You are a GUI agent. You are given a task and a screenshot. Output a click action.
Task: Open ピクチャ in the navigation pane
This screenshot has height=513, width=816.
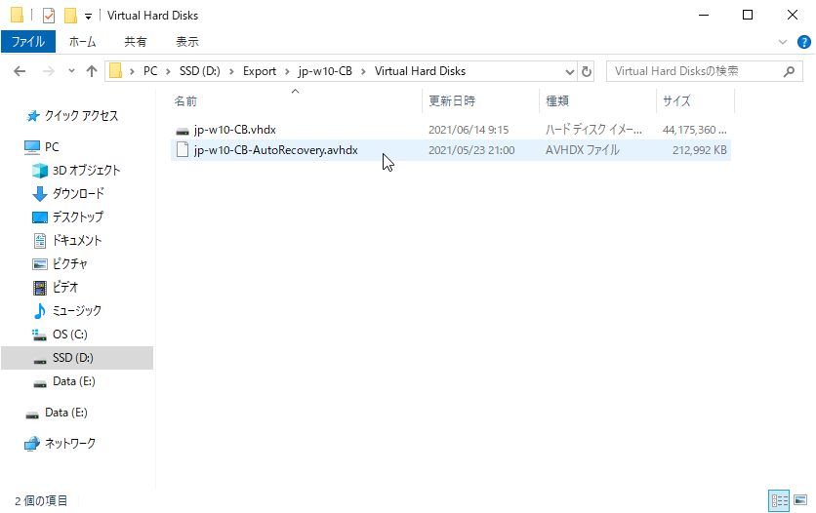tap(69, 263)
